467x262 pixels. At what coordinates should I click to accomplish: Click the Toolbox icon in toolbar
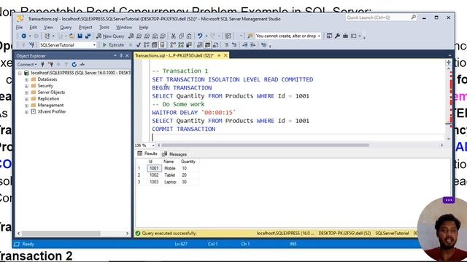coord(345,36)
